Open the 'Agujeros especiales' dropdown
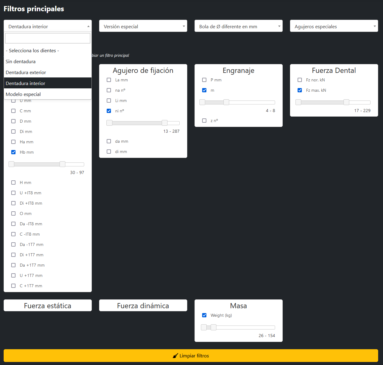The width and height of the screenshot is (383, 365). [x=334, y=26]
